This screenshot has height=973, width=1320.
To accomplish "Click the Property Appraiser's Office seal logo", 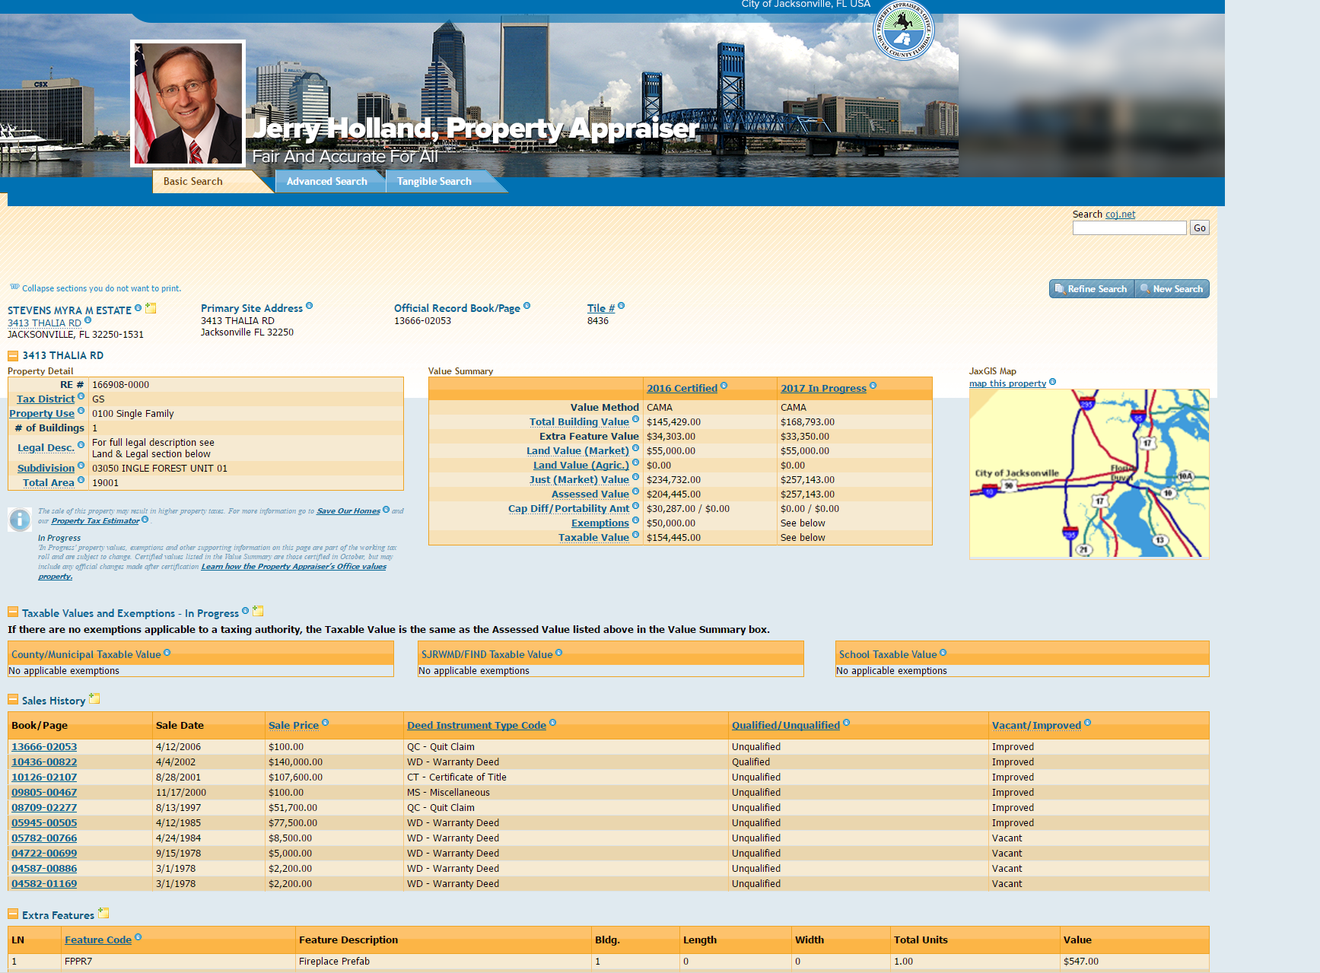I will [904, 30].
